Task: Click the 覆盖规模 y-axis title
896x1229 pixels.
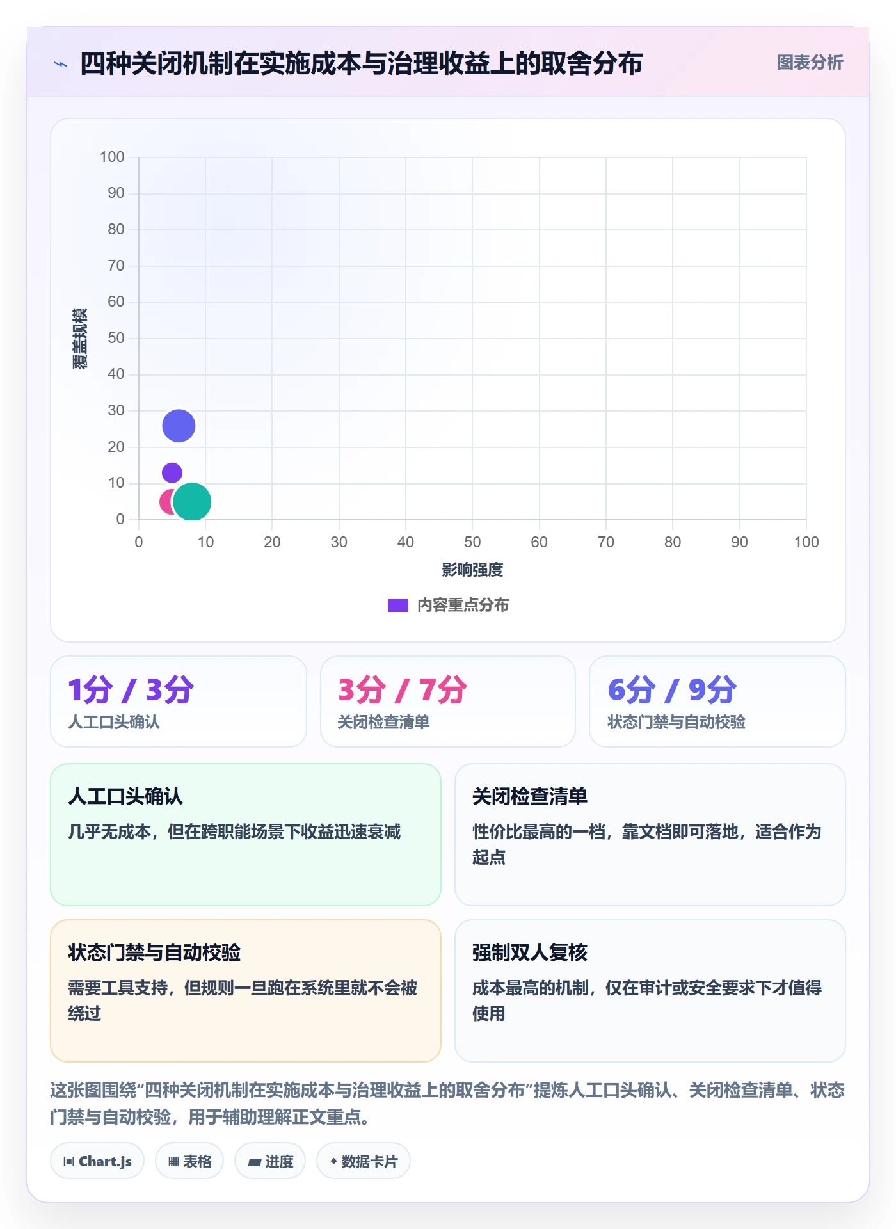Action: click(80, 339)
